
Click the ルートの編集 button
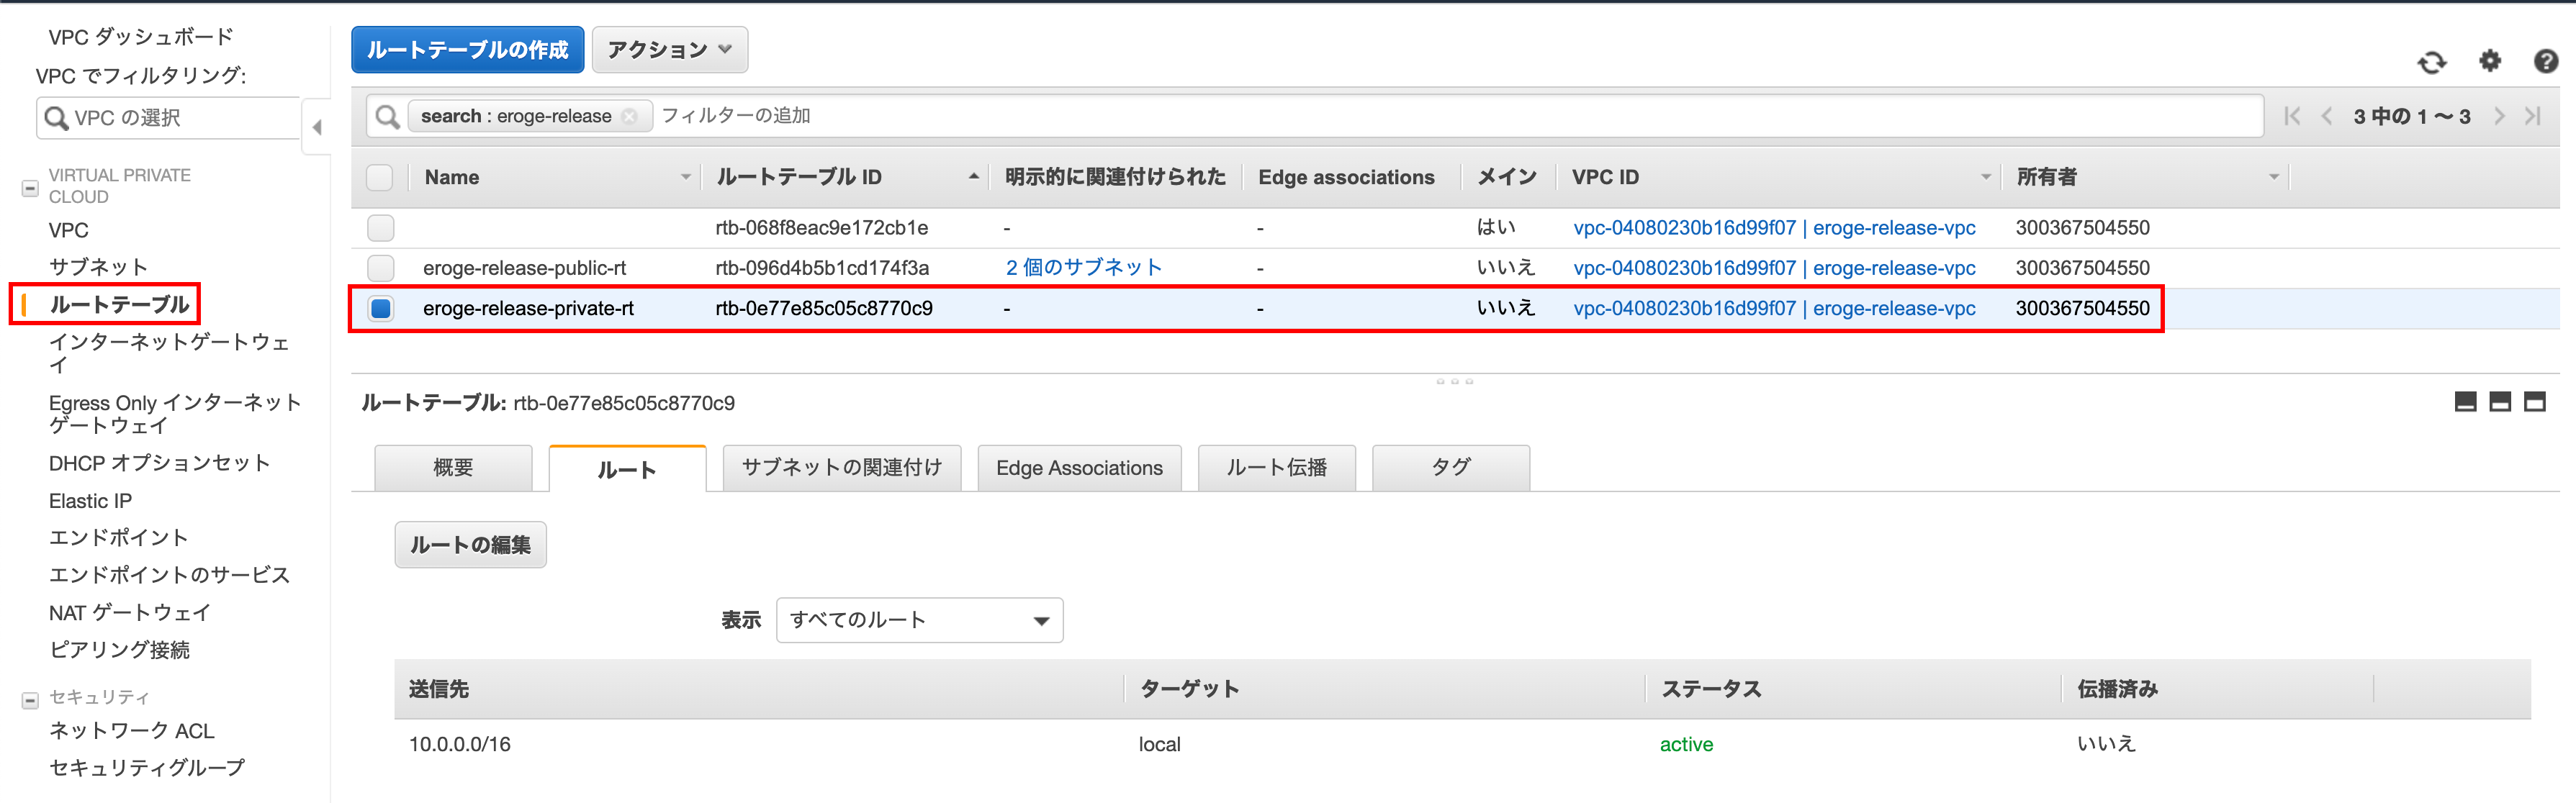point(470,544)
